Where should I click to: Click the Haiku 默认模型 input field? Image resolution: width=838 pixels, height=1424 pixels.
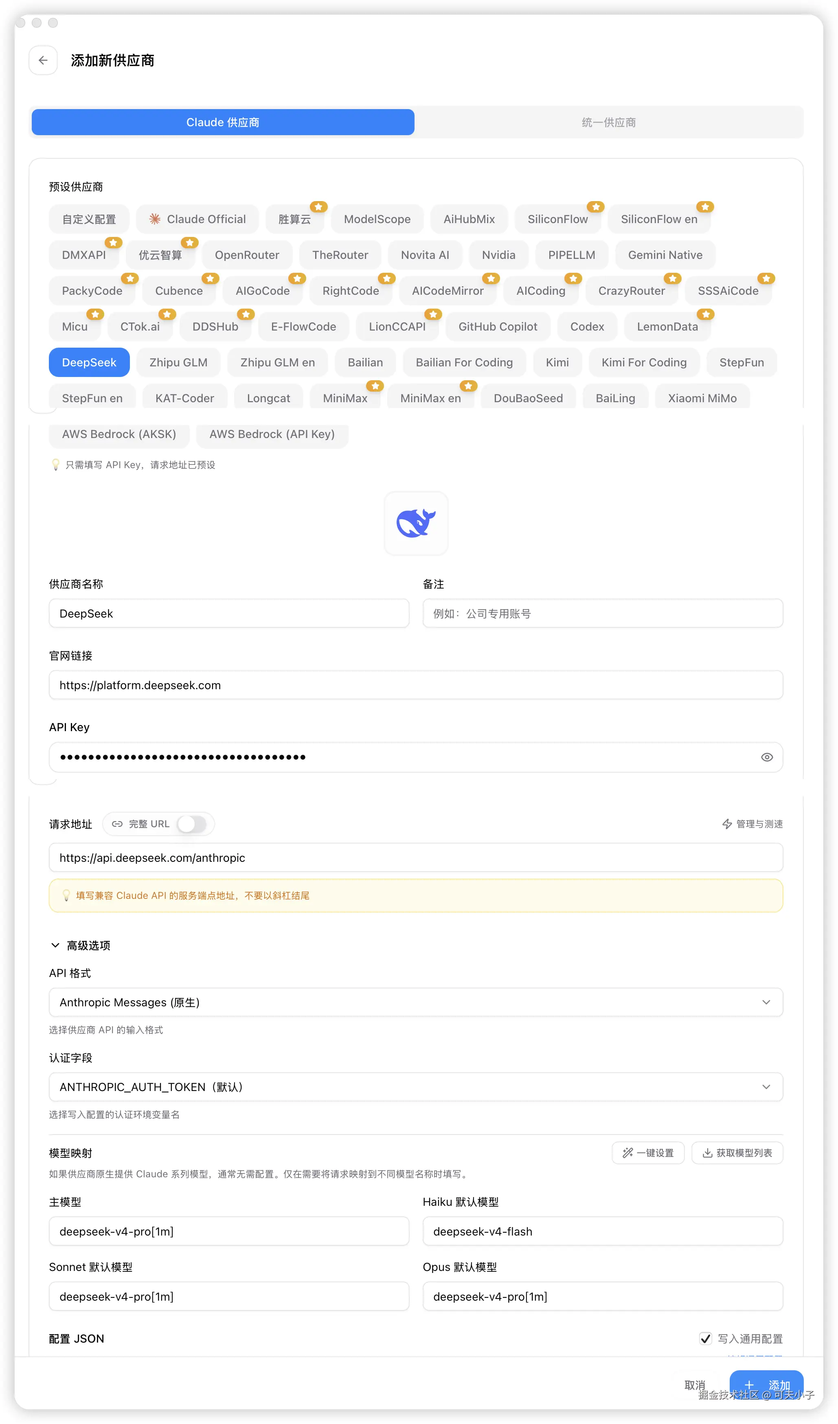(x=602, y=1231)
